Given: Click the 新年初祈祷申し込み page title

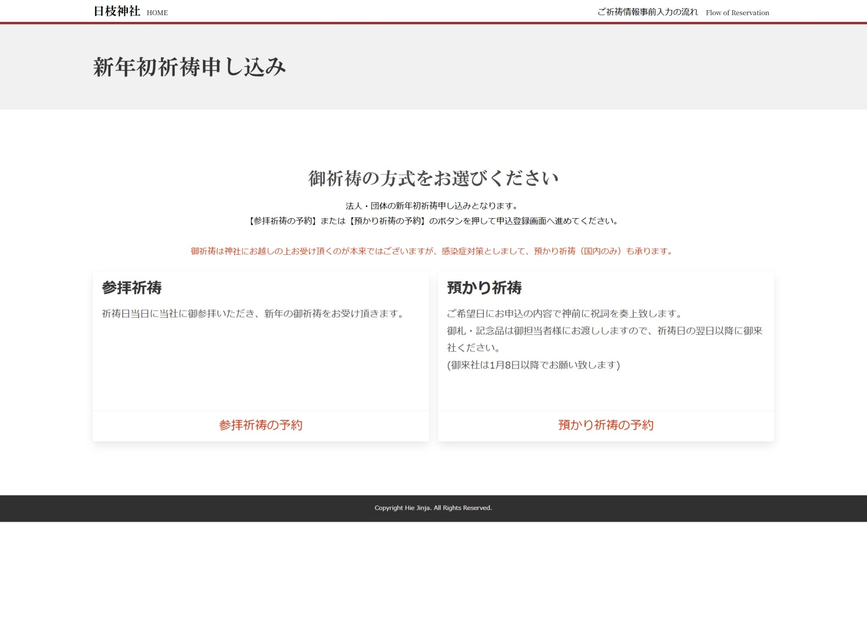Looking at the screenshot, I should 190,67.
